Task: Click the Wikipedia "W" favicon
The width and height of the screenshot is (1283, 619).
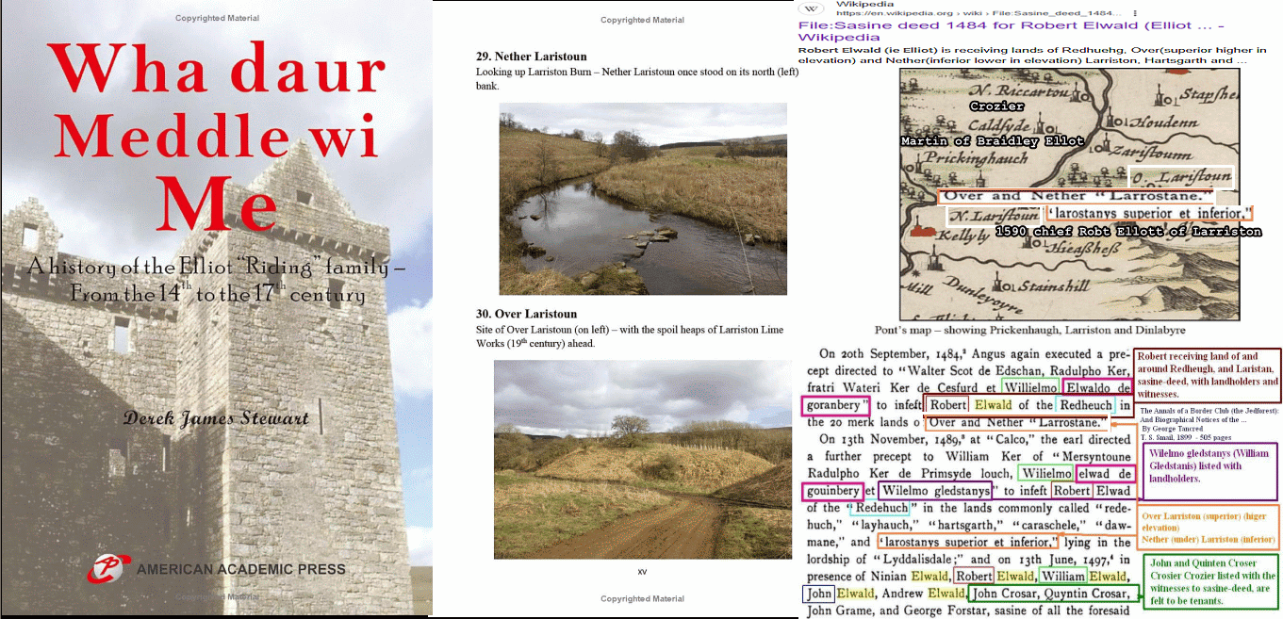Action: [811, 9]
